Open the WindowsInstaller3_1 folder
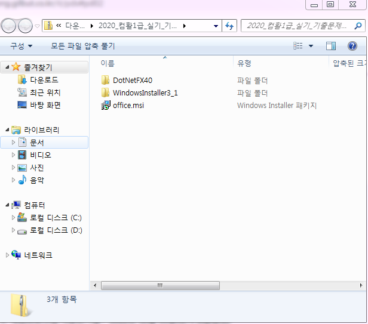 [x=145, y=92]
